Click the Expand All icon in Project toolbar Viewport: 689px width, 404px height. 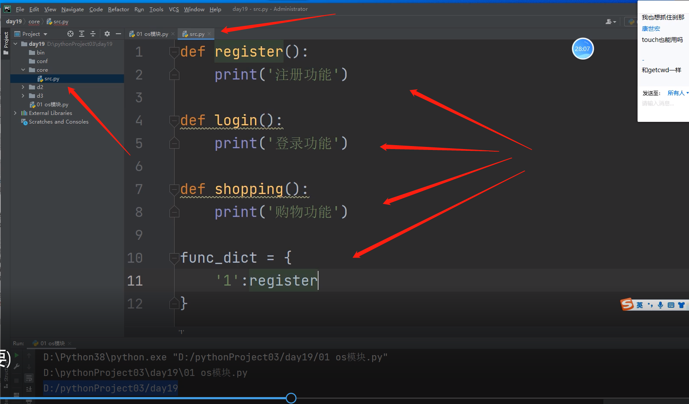82,34
